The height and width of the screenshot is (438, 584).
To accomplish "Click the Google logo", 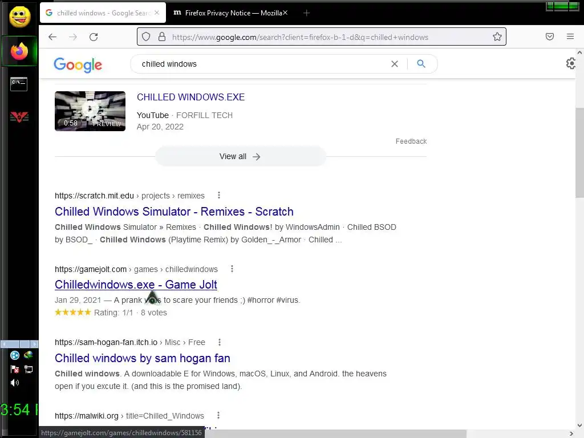I will tap(78, 65).
